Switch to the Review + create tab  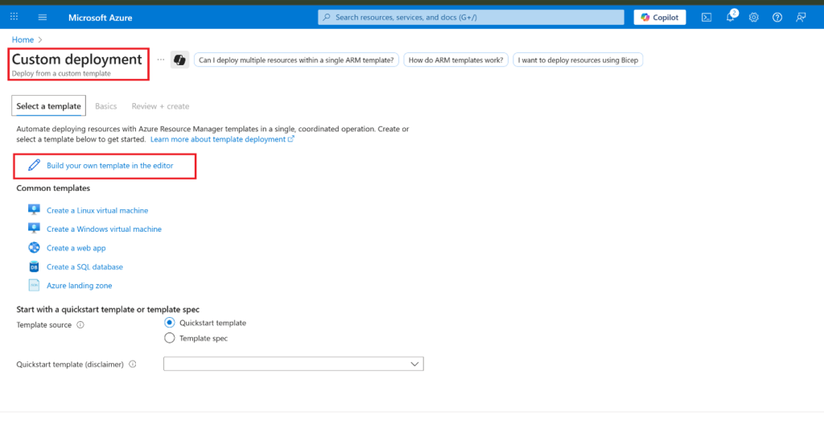(x=160, y=106)
